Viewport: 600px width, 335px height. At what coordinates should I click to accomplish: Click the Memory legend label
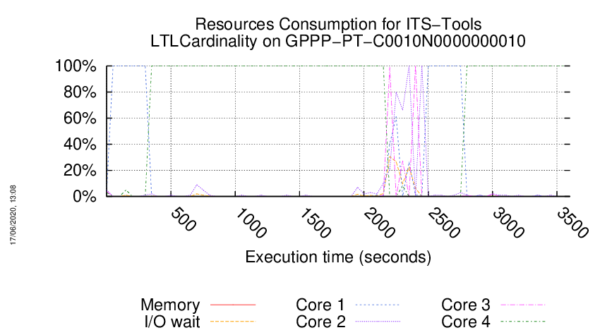click(x=170, y=305)
